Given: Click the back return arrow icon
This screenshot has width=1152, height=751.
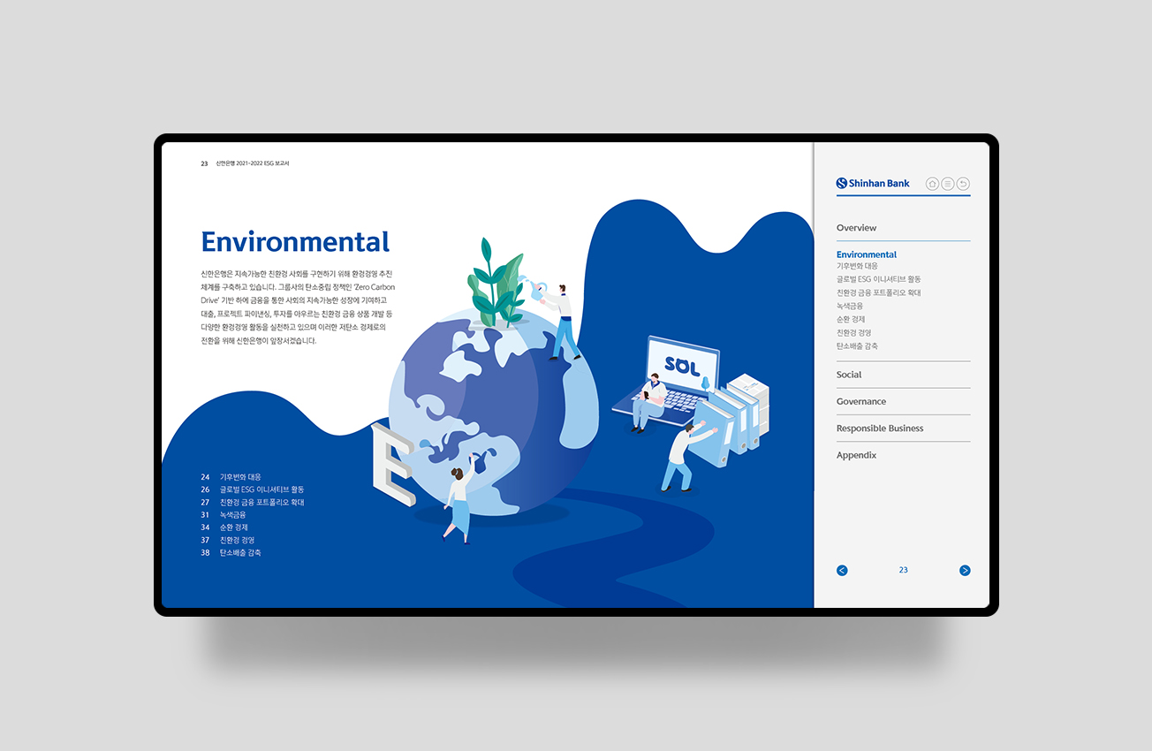Looking at the screenshot, I should (x=964, y=184).
